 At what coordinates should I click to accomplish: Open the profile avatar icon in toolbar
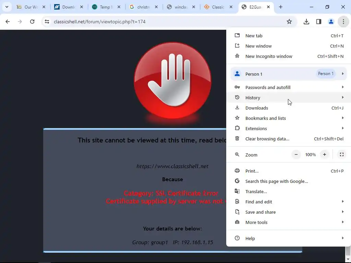point(331,22)
